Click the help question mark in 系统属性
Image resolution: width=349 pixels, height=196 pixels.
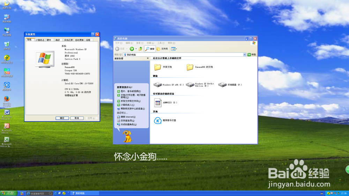point(93,34)
